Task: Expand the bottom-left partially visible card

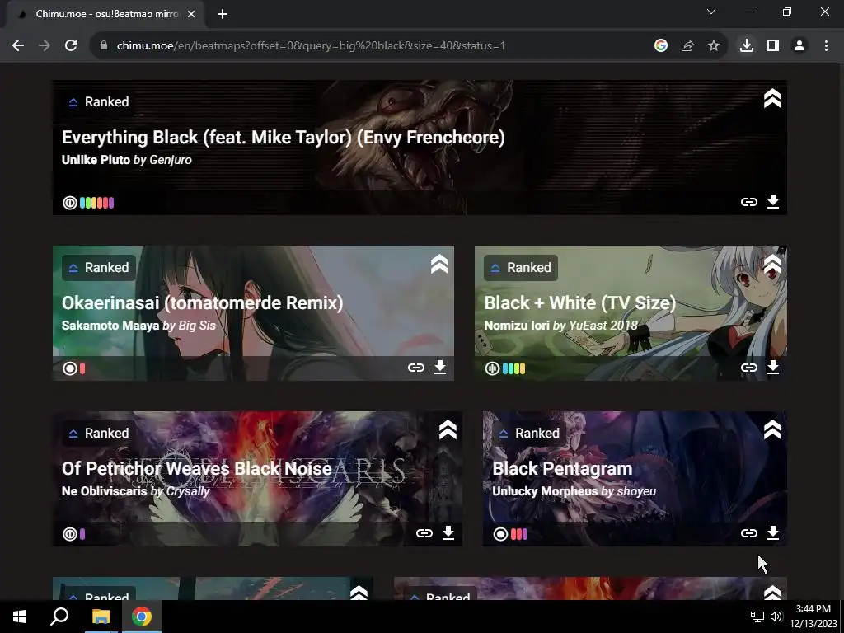Action: (359, 592)
